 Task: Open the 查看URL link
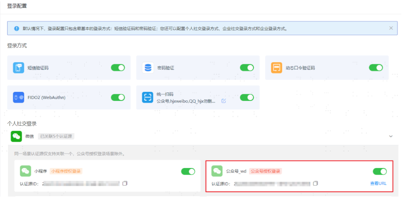[x=378, y=183]
